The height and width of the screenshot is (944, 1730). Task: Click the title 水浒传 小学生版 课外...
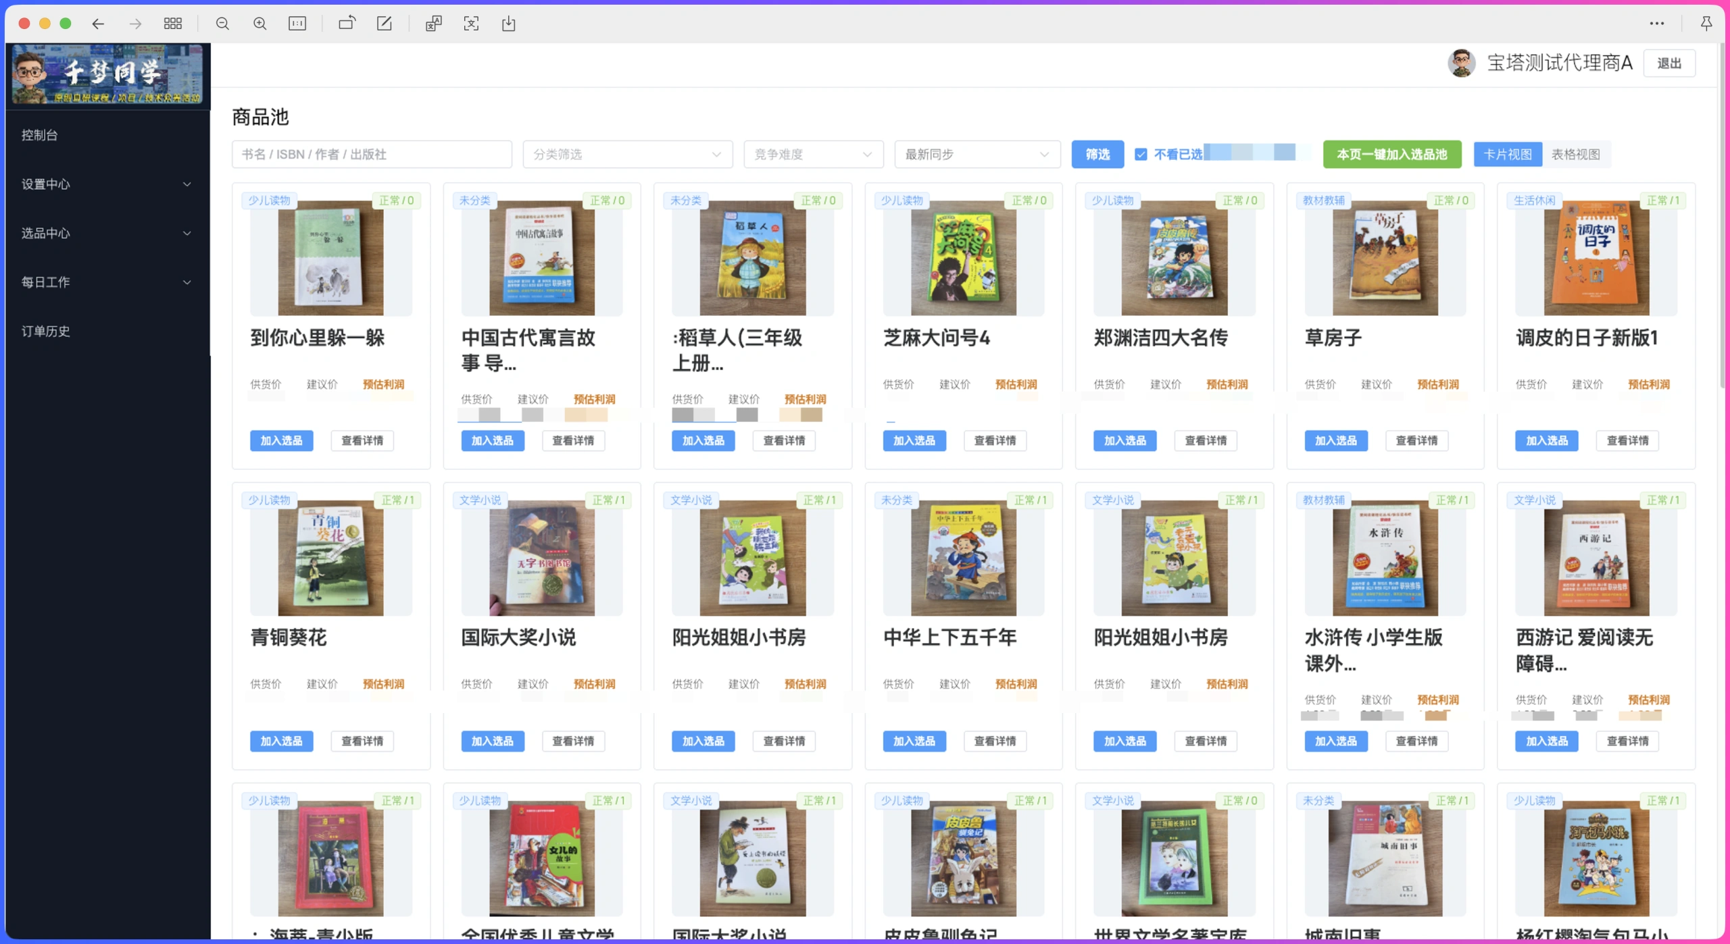(x=1374, y=650)
